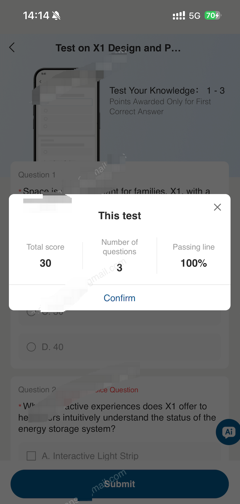Tap the Question 2 energy storage text
The width and height of the screenshot is (240, 504).
point(117,417)
